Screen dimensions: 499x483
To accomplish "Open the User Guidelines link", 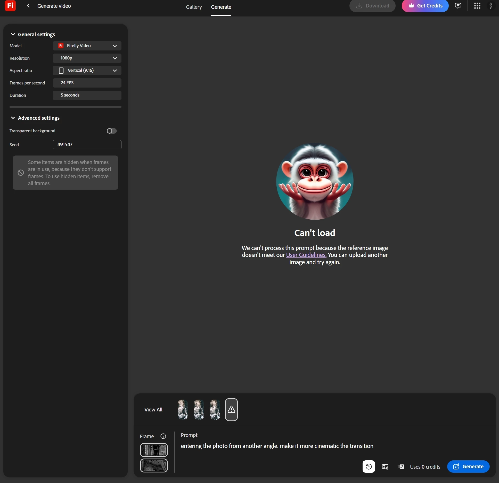I will [x=306, y=255].
